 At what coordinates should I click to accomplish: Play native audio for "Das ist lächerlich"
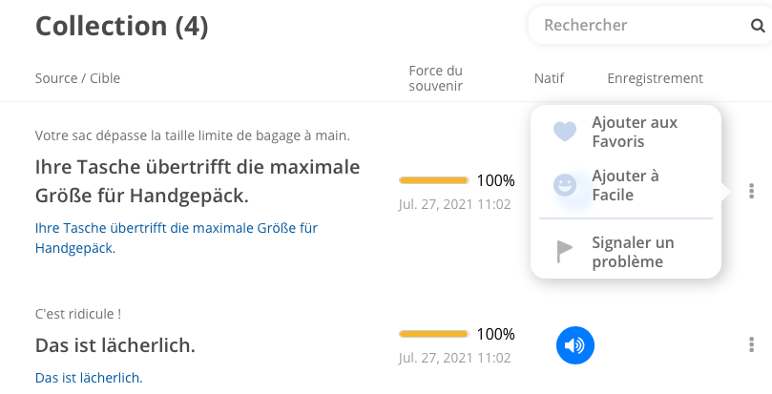click(x=574, y=345)
